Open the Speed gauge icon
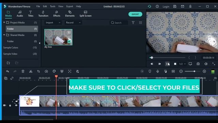 46,71
